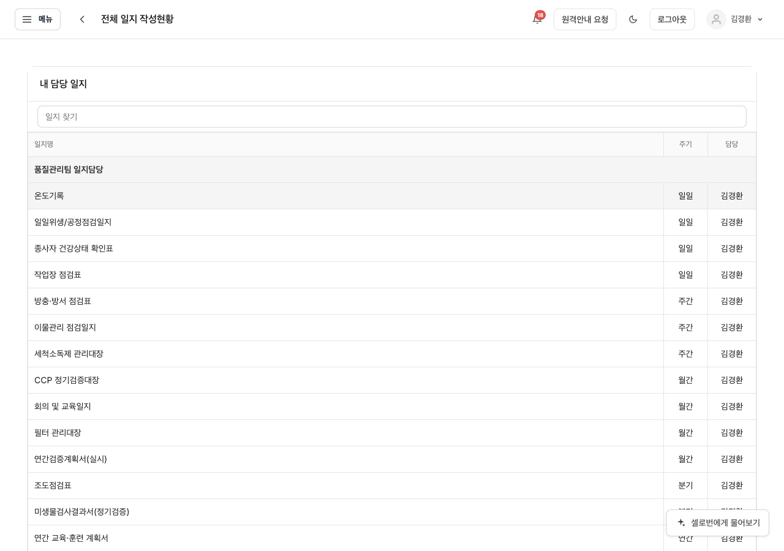Click the 품질관리팀 일지담당 group row

(x=392, y=170)
